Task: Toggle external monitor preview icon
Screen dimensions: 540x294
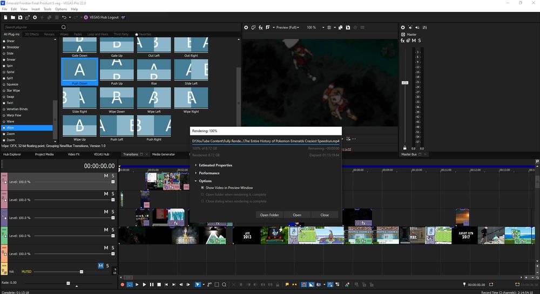Action: point(253,28)
